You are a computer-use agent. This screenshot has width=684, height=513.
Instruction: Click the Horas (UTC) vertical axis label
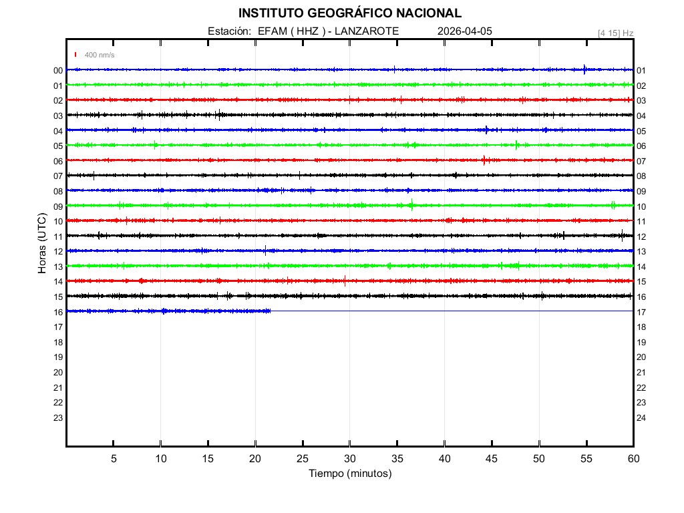(x=42, y=244)
